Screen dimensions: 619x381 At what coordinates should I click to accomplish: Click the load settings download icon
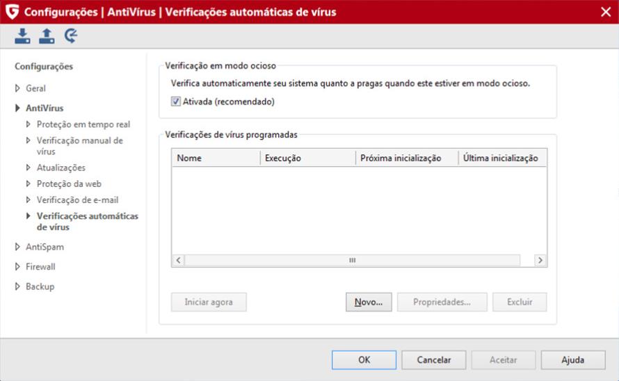coord(22,36)
